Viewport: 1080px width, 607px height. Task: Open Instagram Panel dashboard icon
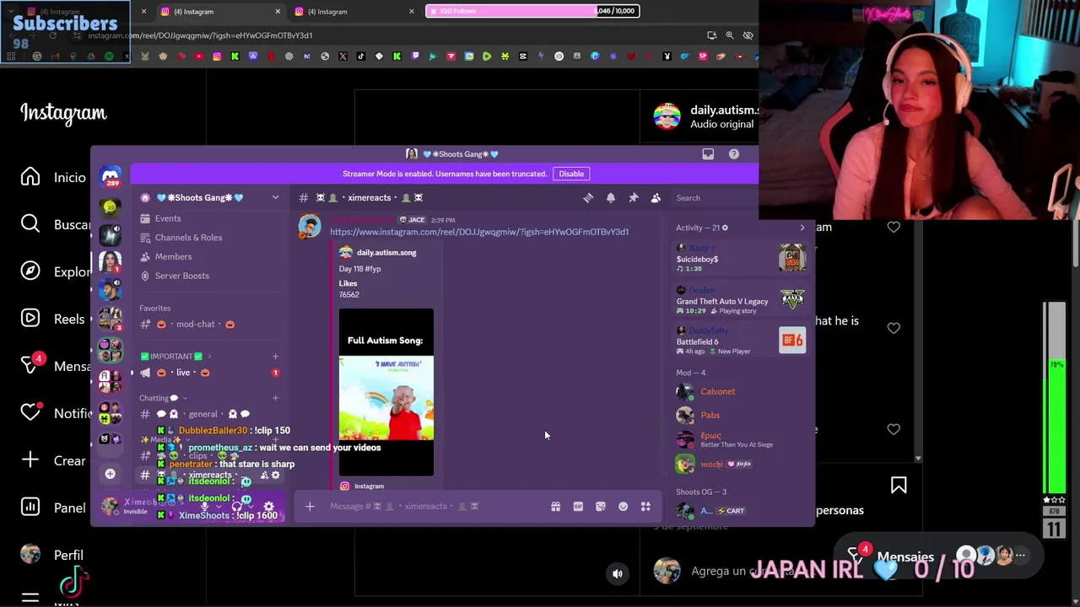(x=30, y=508)
